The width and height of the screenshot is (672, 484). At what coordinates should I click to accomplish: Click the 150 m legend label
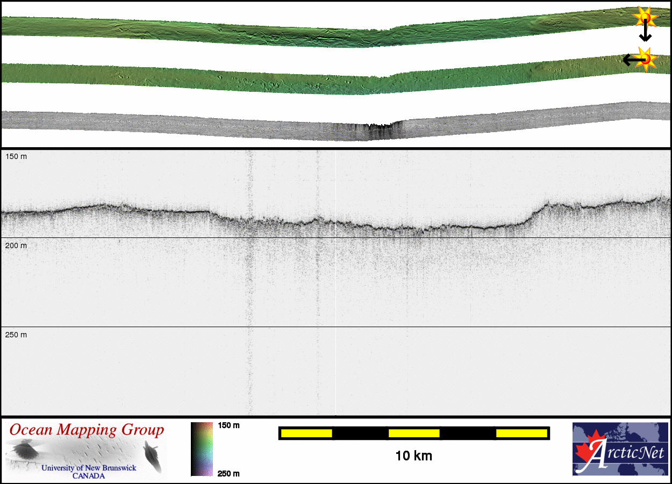(228, 425)
